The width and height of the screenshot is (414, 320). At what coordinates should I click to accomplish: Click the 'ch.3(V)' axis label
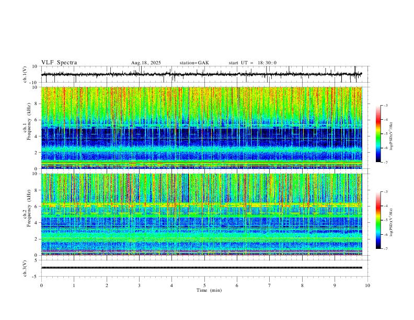pyautogui.click(x=25, y=268)
